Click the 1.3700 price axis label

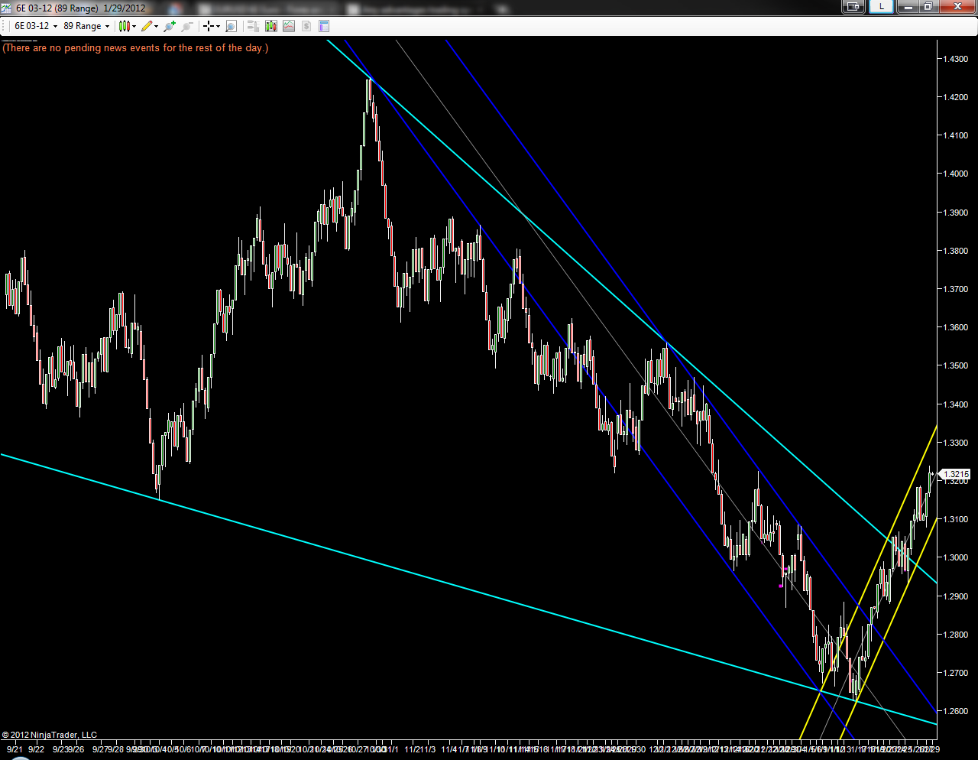click(956, 289)
